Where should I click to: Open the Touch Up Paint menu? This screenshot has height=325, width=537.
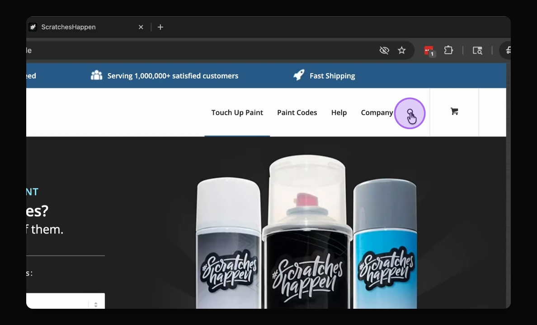(x=237, y=112)
